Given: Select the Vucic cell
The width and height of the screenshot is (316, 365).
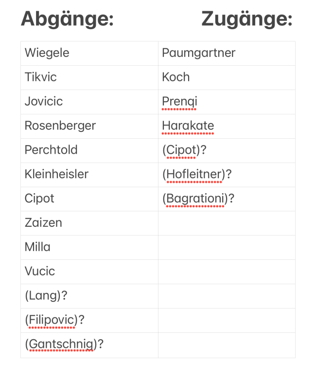Looking at the screenshot, I should pos(40,272).
